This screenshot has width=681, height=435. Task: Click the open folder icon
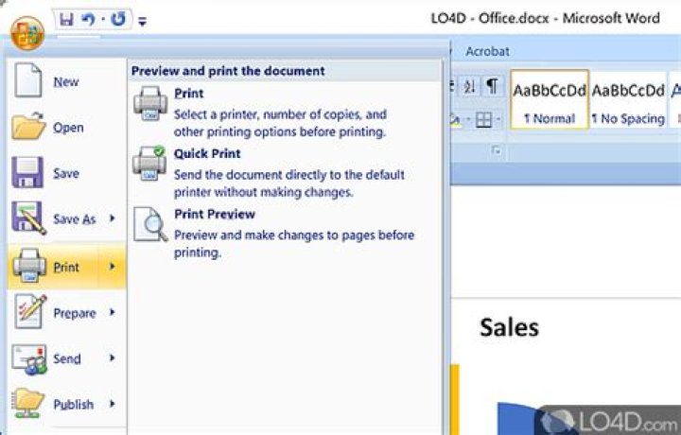pyautogui.click(x=28, y=127)
